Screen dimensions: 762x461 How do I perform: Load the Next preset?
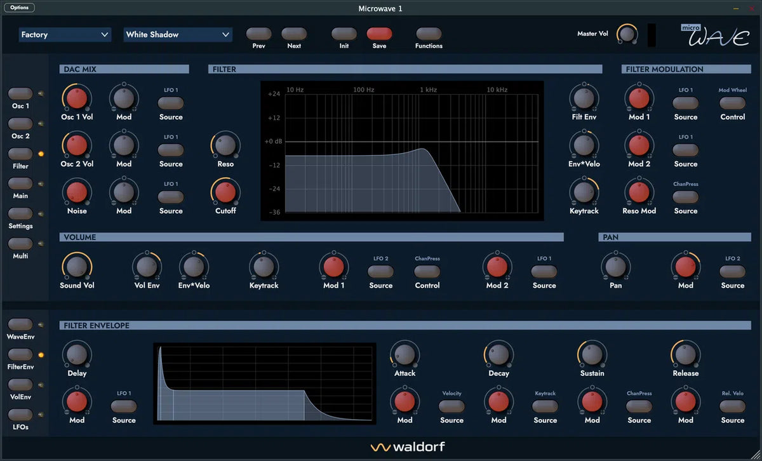(294, 34)
